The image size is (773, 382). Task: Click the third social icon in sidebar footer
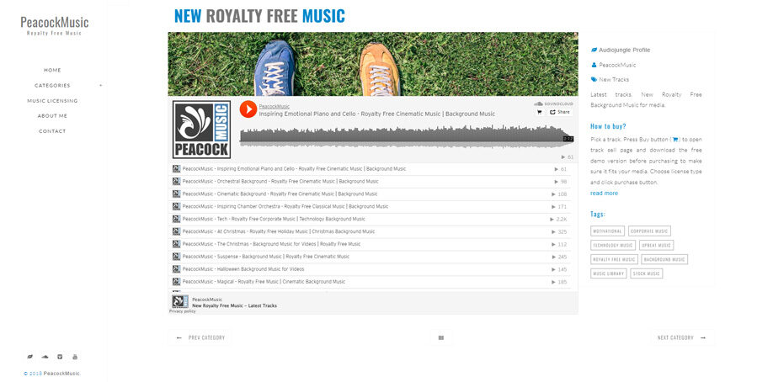60,357
